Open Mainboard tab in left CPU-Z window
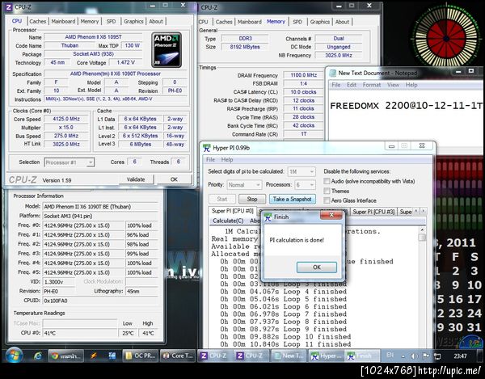Image resolution: width=485 pixels, height=379 pixels. (x=63, y=21)
